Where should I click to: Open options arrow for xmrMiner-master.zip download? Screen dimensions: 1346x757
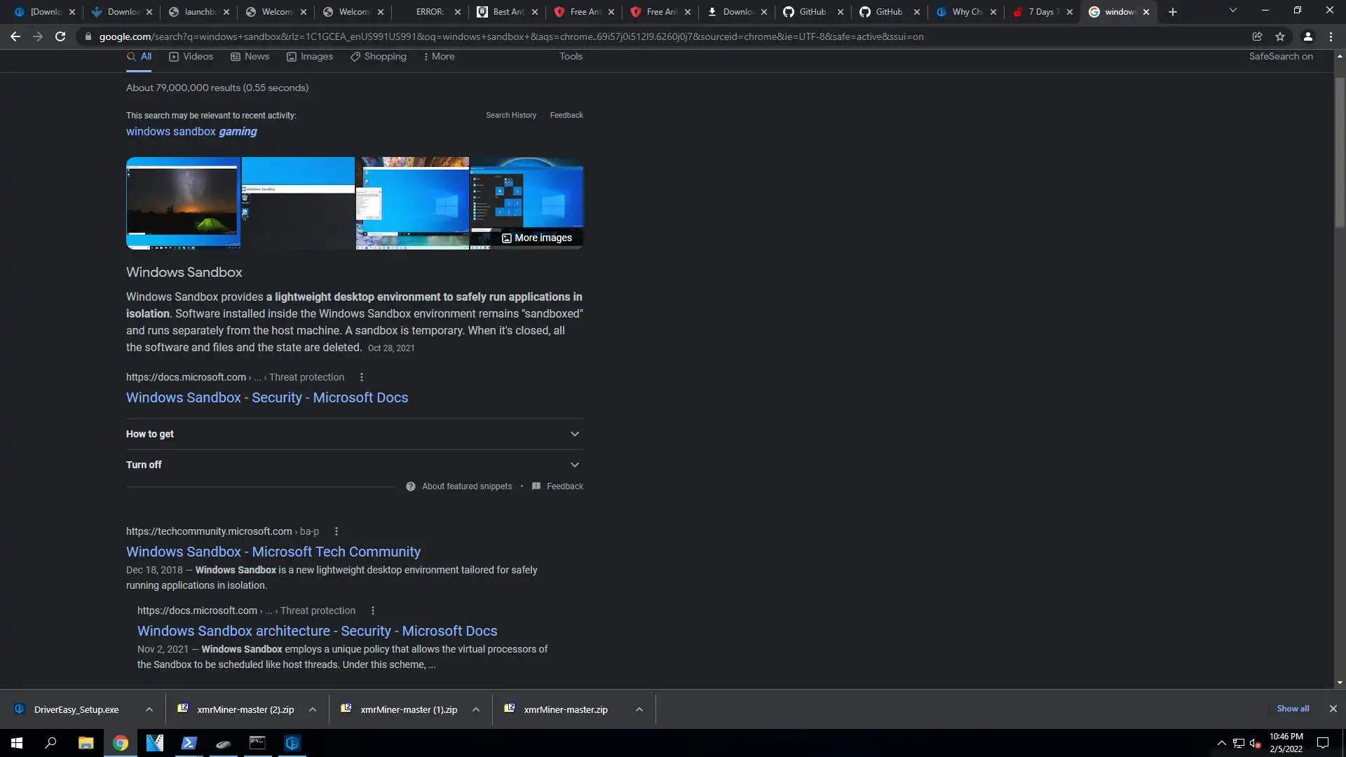pyautogui.click(x=639, y=709)
